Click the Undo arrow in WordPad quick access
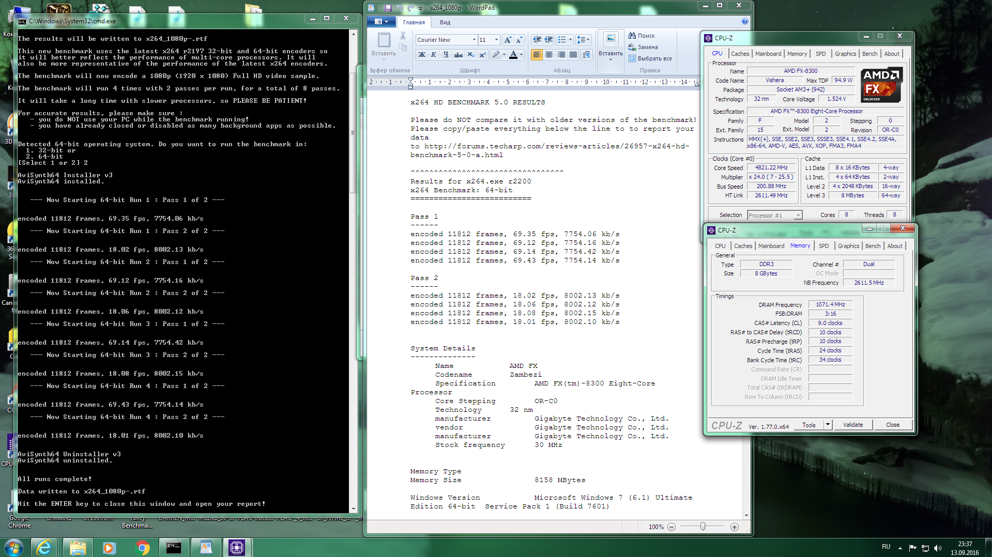992x557 pixels. tap(399, 8)
